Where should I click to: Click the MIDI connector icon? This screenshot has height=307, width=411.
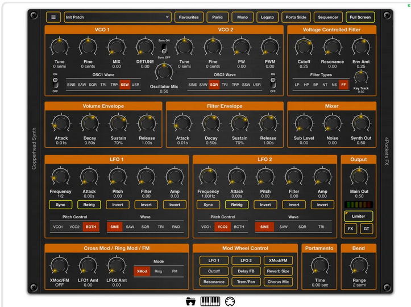[x=230, y=301]
